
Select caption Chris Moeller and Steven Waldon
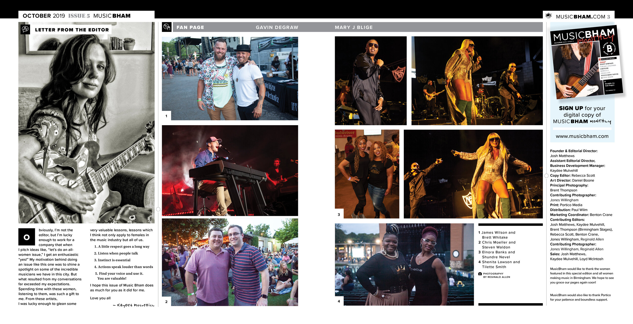click(x=497, y=245)
